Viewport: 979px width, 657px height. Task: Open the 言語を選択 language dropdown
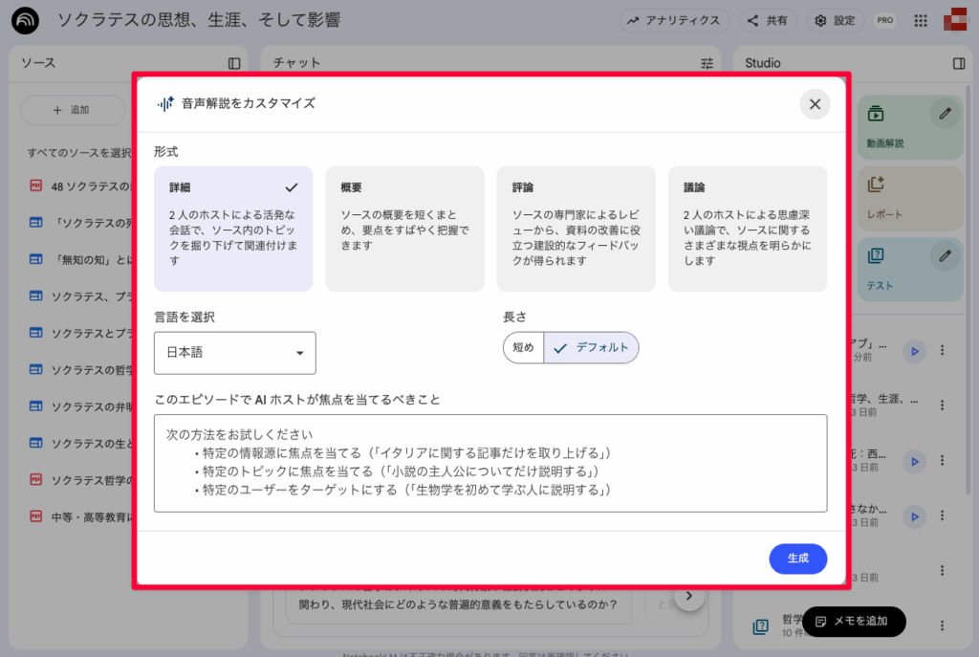click(234, 353)
